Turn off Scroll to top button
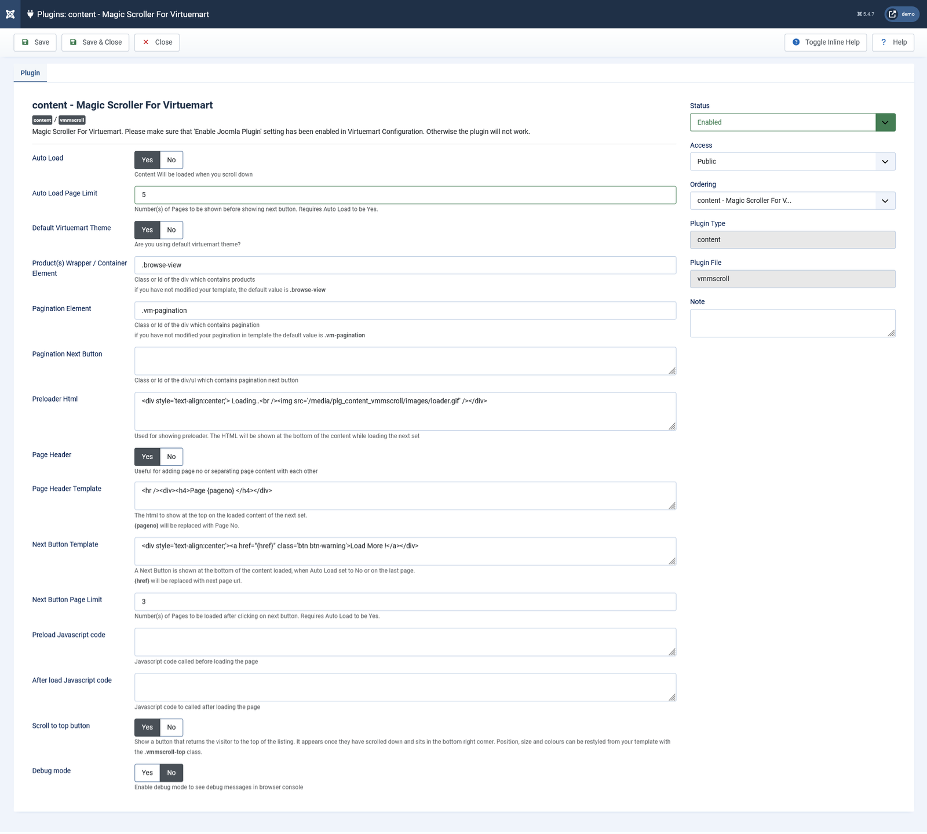This screenshot has width=927, height=834. click(x=171, y=727)
